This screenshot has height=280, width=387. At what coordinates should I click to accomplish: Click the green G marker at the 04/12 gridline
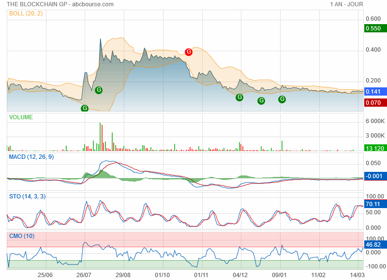pyautogui.click(x=239, y=97)
